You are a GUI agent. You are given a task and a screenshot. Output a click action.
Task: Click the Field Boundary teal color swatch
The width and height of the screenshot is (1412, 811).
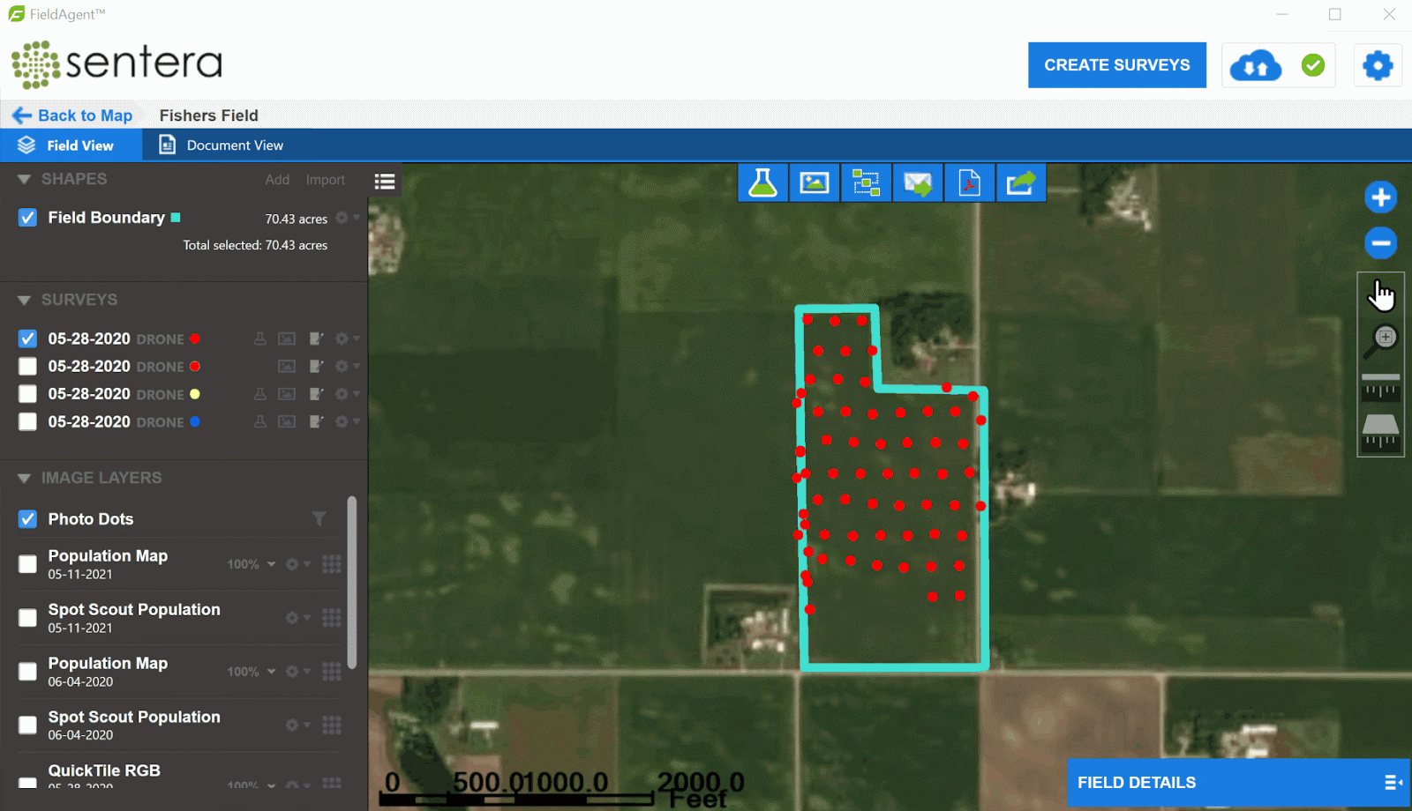click(176, 218)
